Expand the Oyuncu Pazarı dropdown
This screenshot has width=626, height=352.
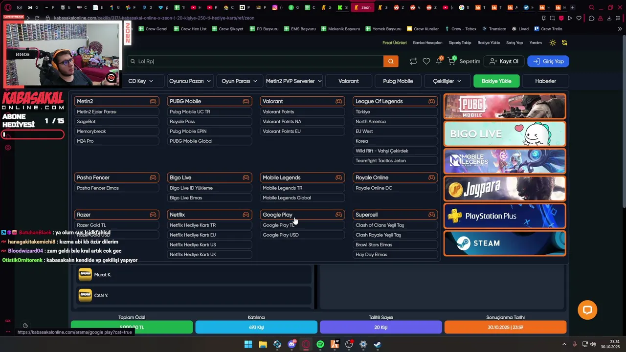tap(190, 81)
